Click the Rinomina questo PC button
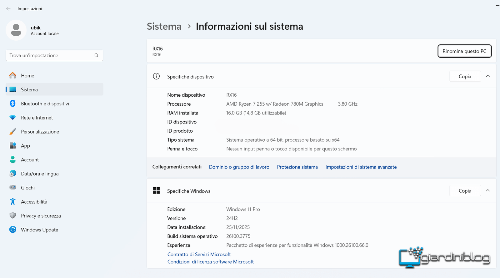This screenshot has height=278, width=500. 464,51
